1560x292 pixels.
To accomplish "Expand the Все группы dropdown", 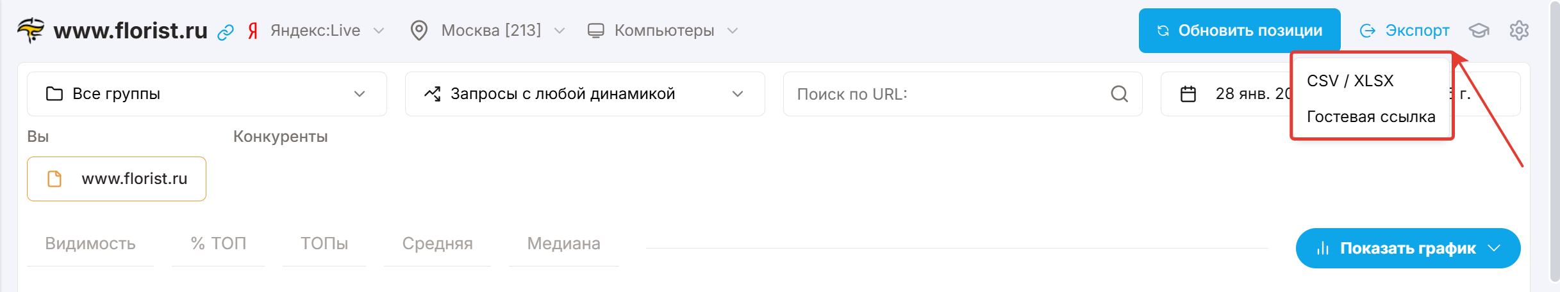I will pos(206,94).
